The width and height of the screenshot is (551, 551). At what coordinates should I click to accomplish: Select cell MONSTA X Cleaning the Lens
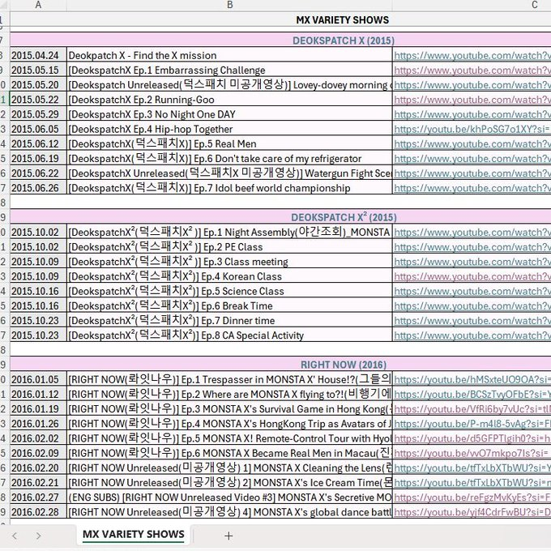pos(229,468)
